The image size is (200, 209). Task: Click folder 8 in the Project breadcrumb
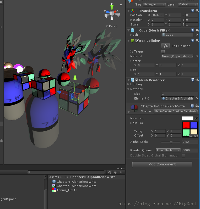click(64, 177)
